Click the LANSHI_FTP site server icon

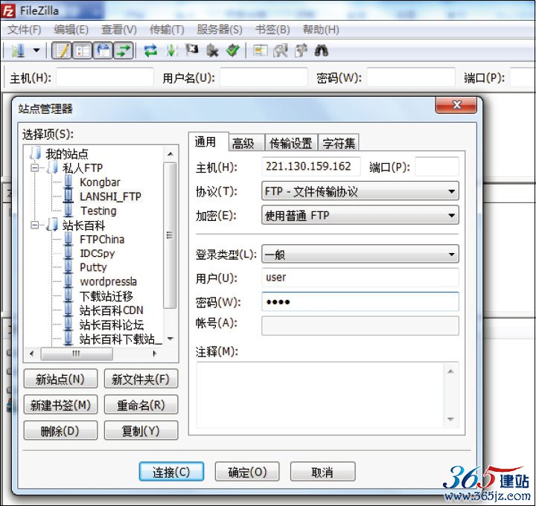point(68,196)
